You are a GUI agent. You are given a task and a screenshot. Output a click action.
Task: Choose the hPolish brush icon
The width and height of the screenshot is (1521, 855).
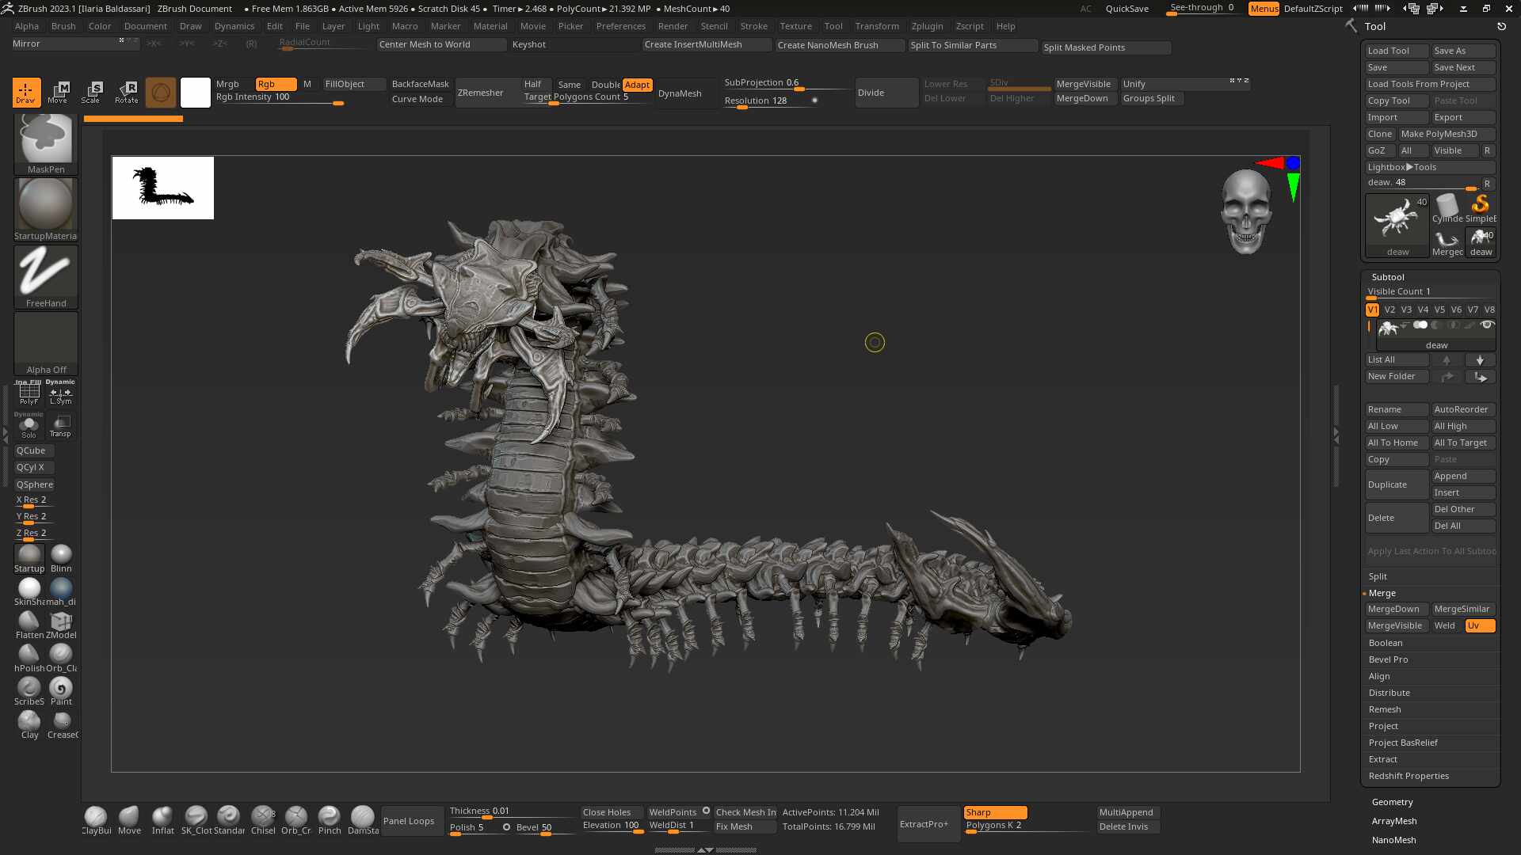coord(29,658)
